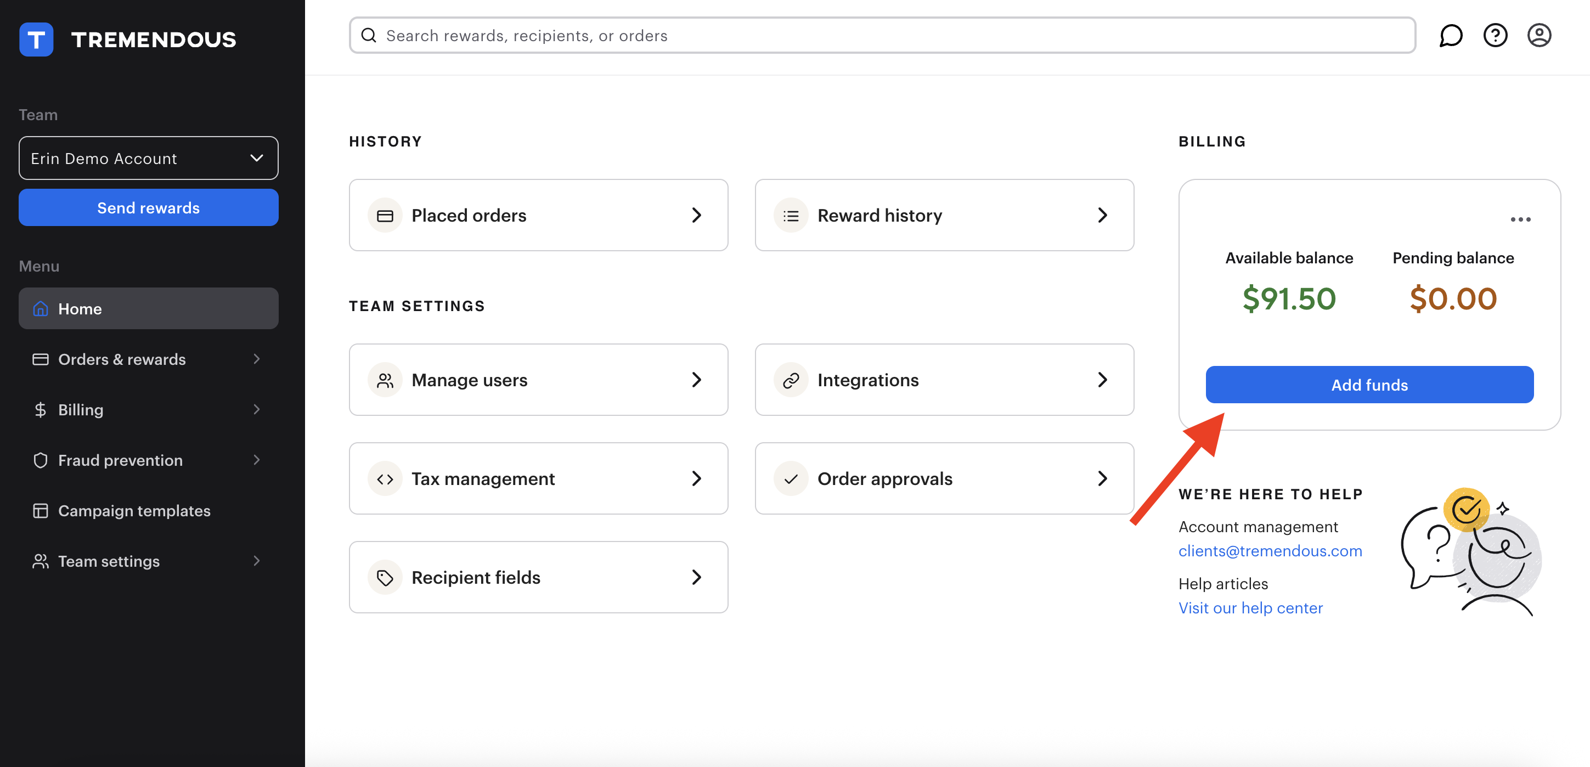Click the Team settings people icon

pos(41,561)
